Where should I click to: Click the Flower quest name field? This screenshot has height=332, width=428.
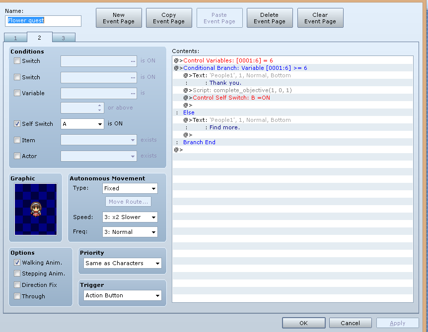[x=43, y=21]
